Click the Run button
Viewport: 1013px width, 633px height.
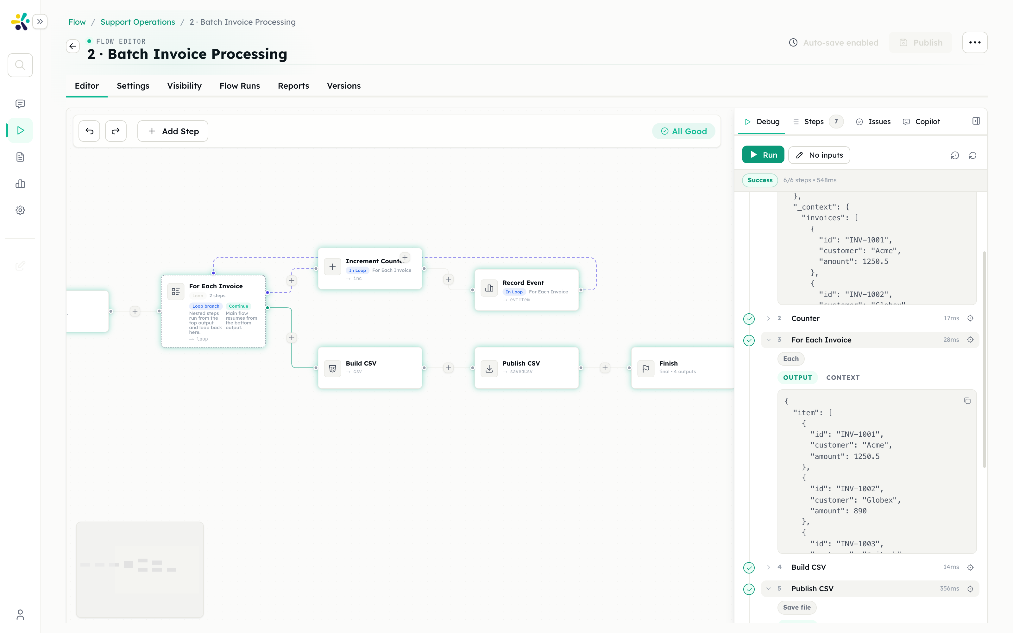[763, 155]
